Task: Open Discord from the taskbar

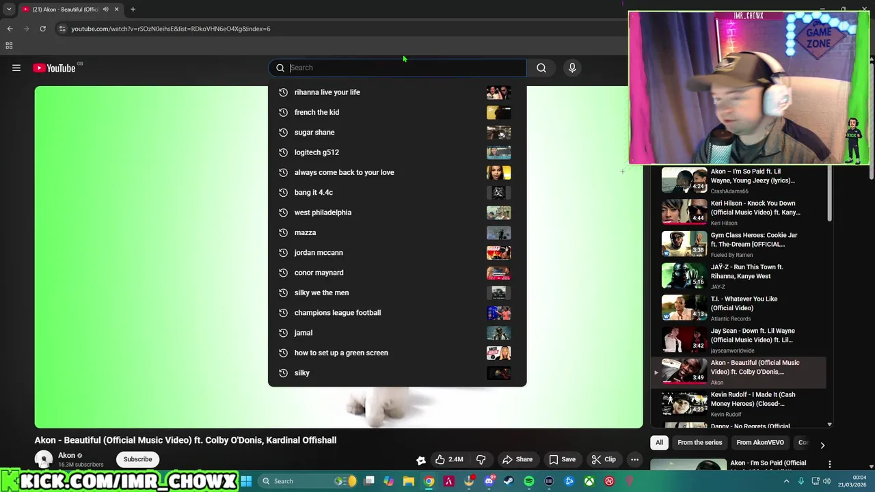Action: pos(489,481)
